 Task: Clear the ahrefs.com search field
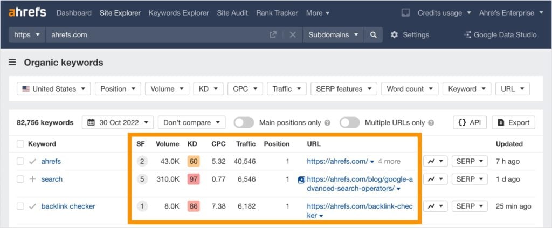point(293,35)
